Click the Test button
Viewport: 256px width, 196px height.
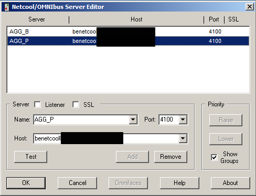(x=31, y=157)
